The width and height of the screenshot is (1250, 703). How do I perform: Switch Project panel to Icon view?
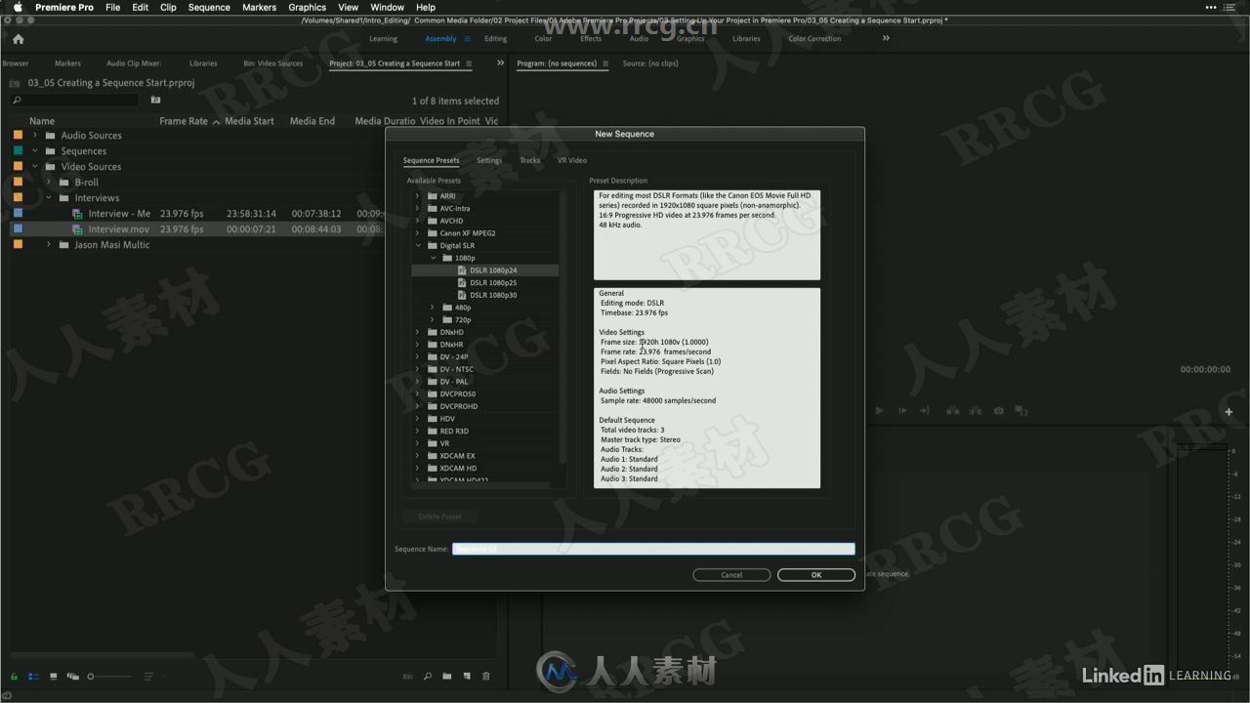tap(54, 676)
